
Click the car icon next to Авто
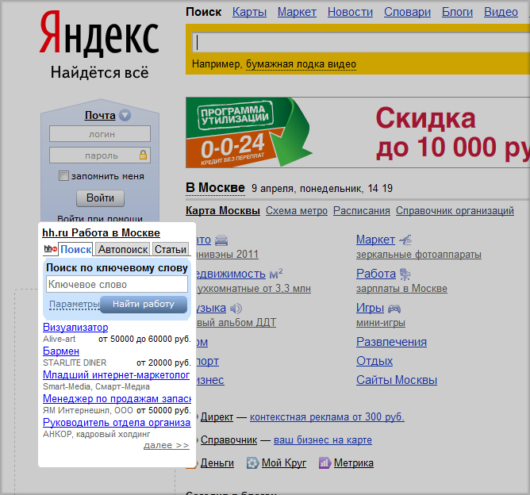click(x=221, y=240)
